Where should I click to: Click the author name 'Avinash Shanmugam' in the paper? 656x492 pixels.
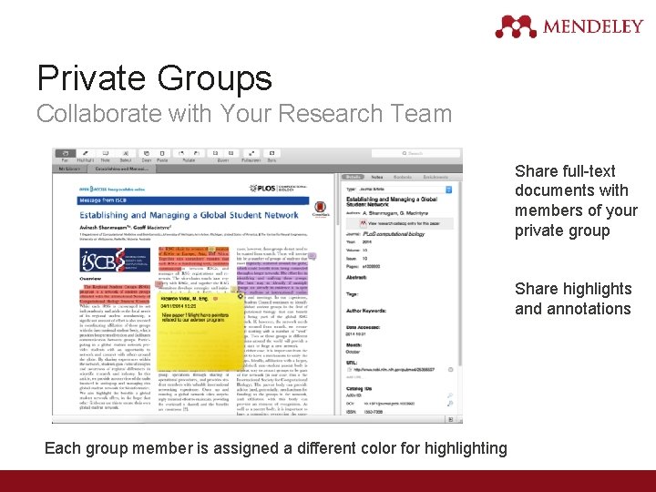pyautogui.click(x=104, y=228)
